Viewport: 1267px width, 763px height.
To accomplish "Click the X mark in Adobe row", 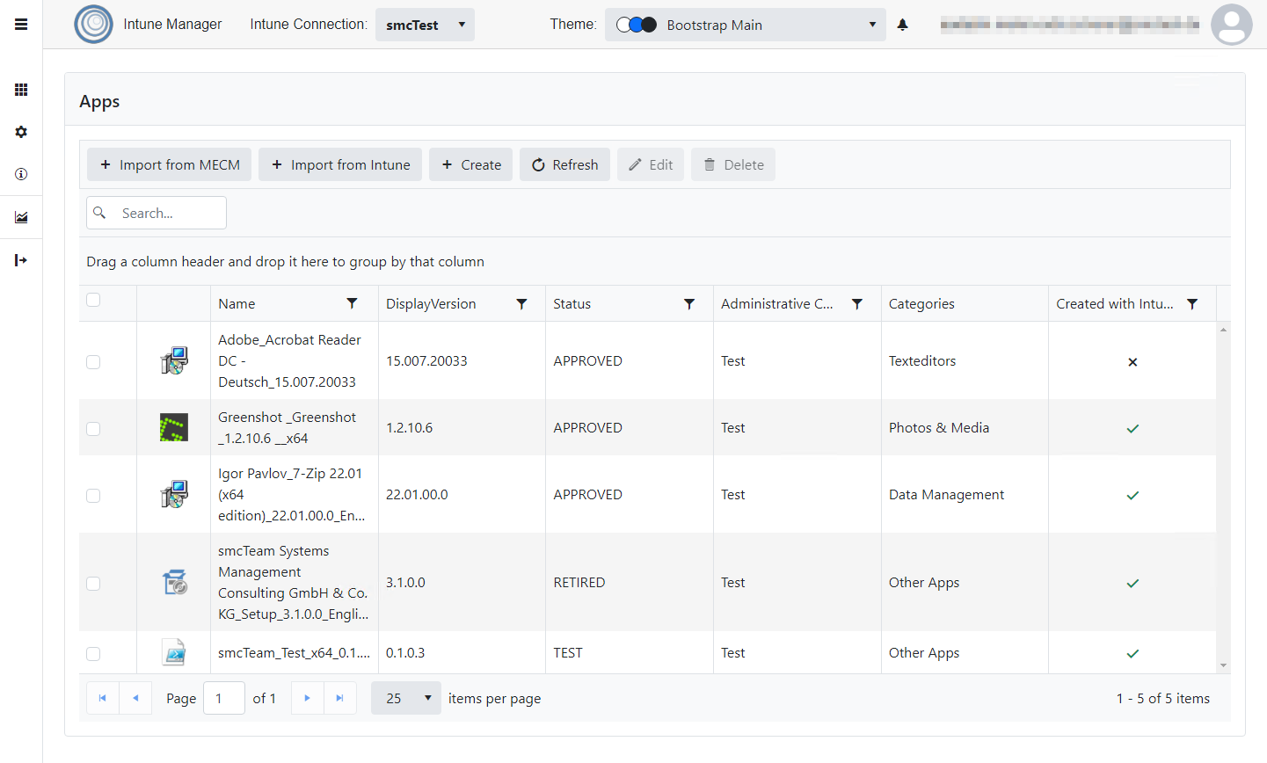I will pos(1132,362).
